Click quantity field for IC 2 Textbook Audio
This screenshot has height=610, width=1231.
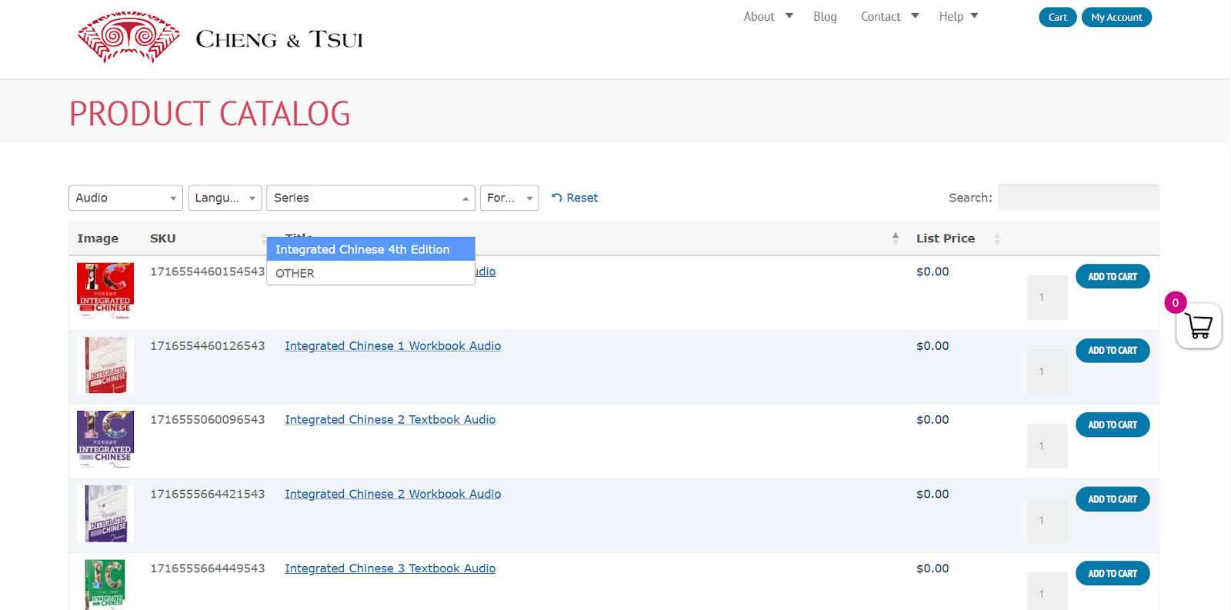pyautogui.click(x=1047, y=446)
